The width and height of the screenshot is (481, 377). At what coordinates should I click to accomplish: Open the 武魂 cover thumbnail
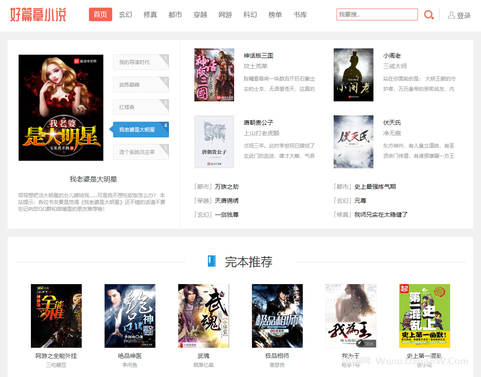(203, 316)
